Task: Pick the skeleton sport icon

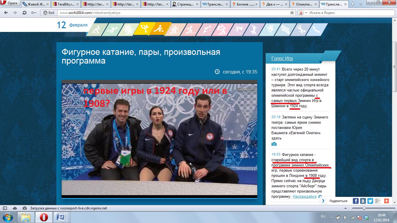Action: (302, 29)
